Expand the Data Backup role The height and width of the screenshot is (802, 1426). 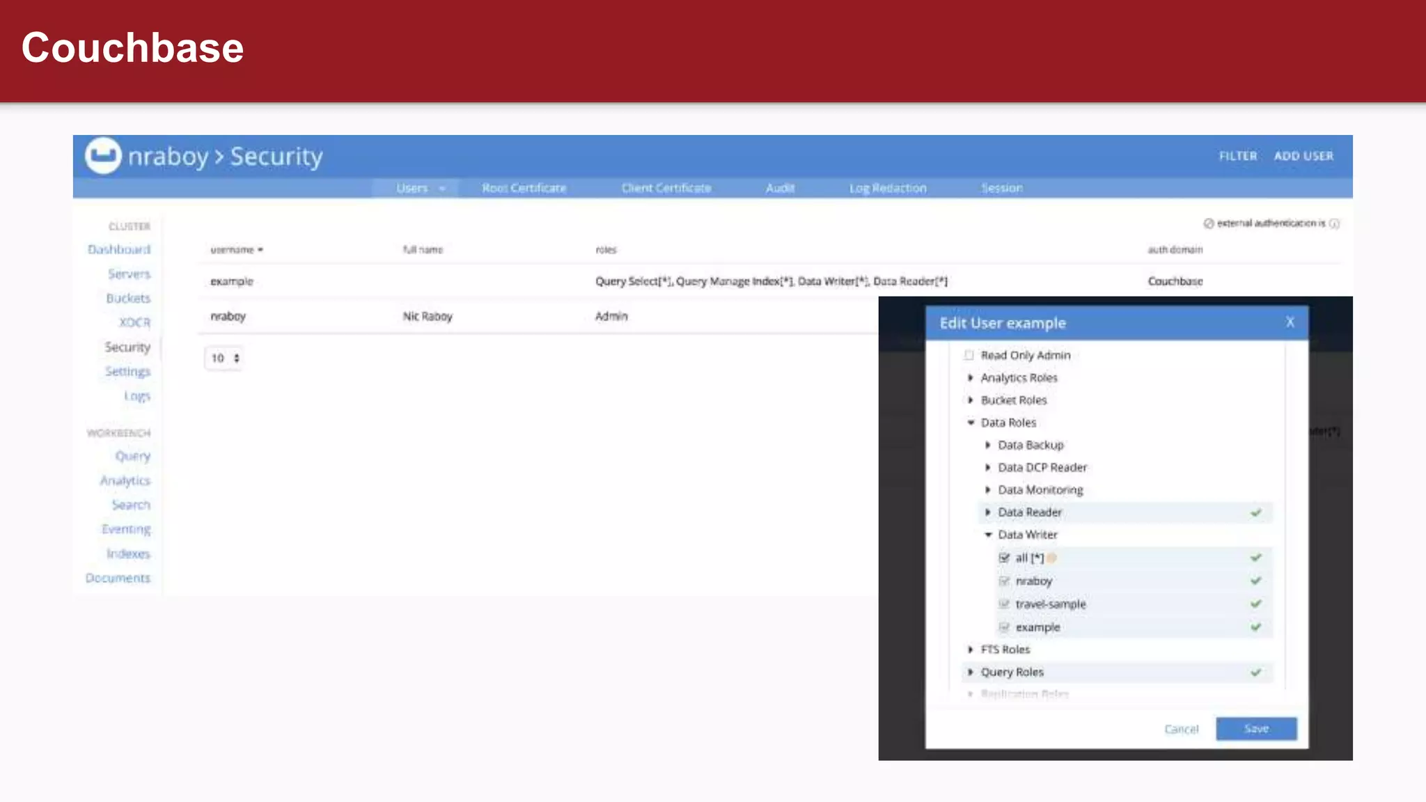[987, 445]
